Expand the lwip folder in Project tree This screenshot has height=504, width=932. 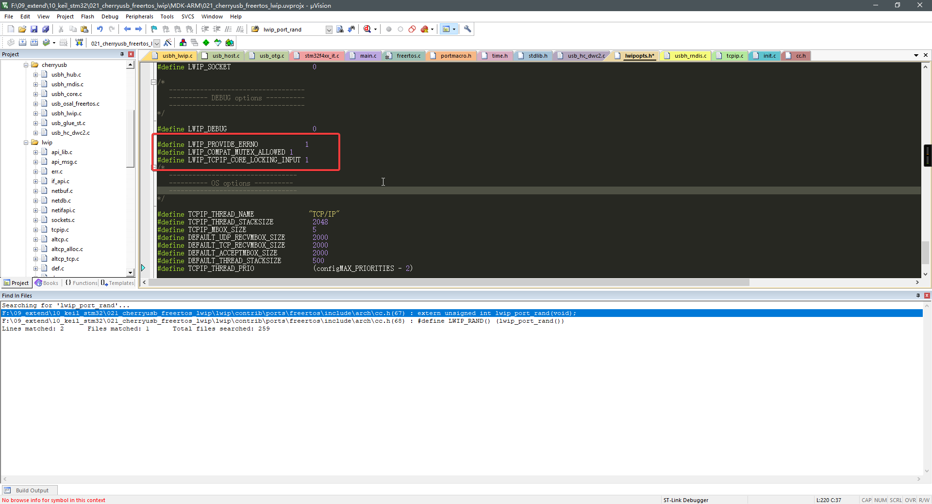pyautogui.click(x=26, y=142)
